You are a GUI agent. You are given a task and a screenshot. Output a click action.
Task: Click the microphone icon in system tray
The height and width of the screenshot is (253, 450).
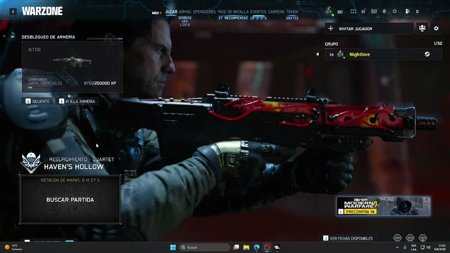[x=405, y=247]
